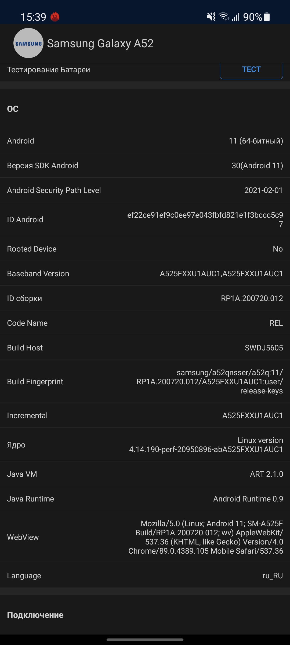Tap the battery icon in status bar
This screenshot has height=645, width=290.
click(x=267, y=17)
